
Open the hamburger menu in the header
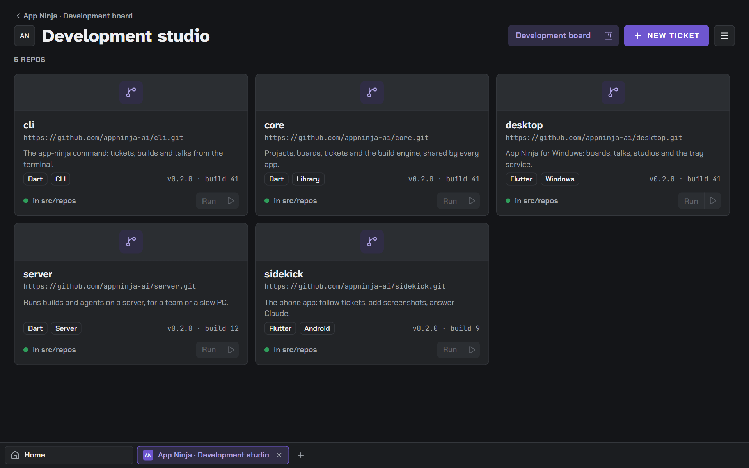click(x=724, y=36)
